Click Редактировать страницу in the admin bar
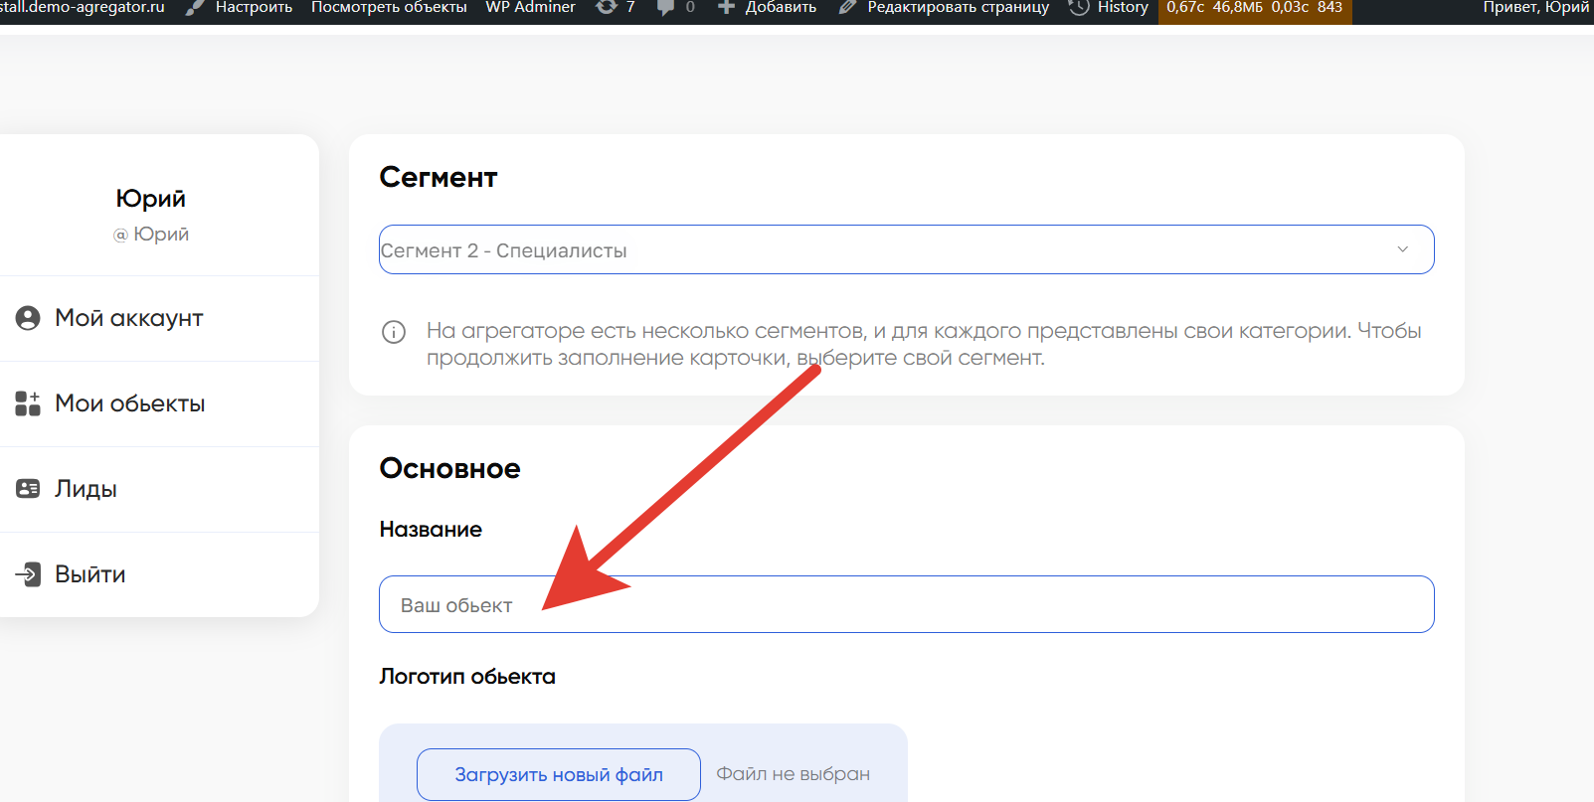Viewport: 1594px width, 802px height. (x=957, y=8)
